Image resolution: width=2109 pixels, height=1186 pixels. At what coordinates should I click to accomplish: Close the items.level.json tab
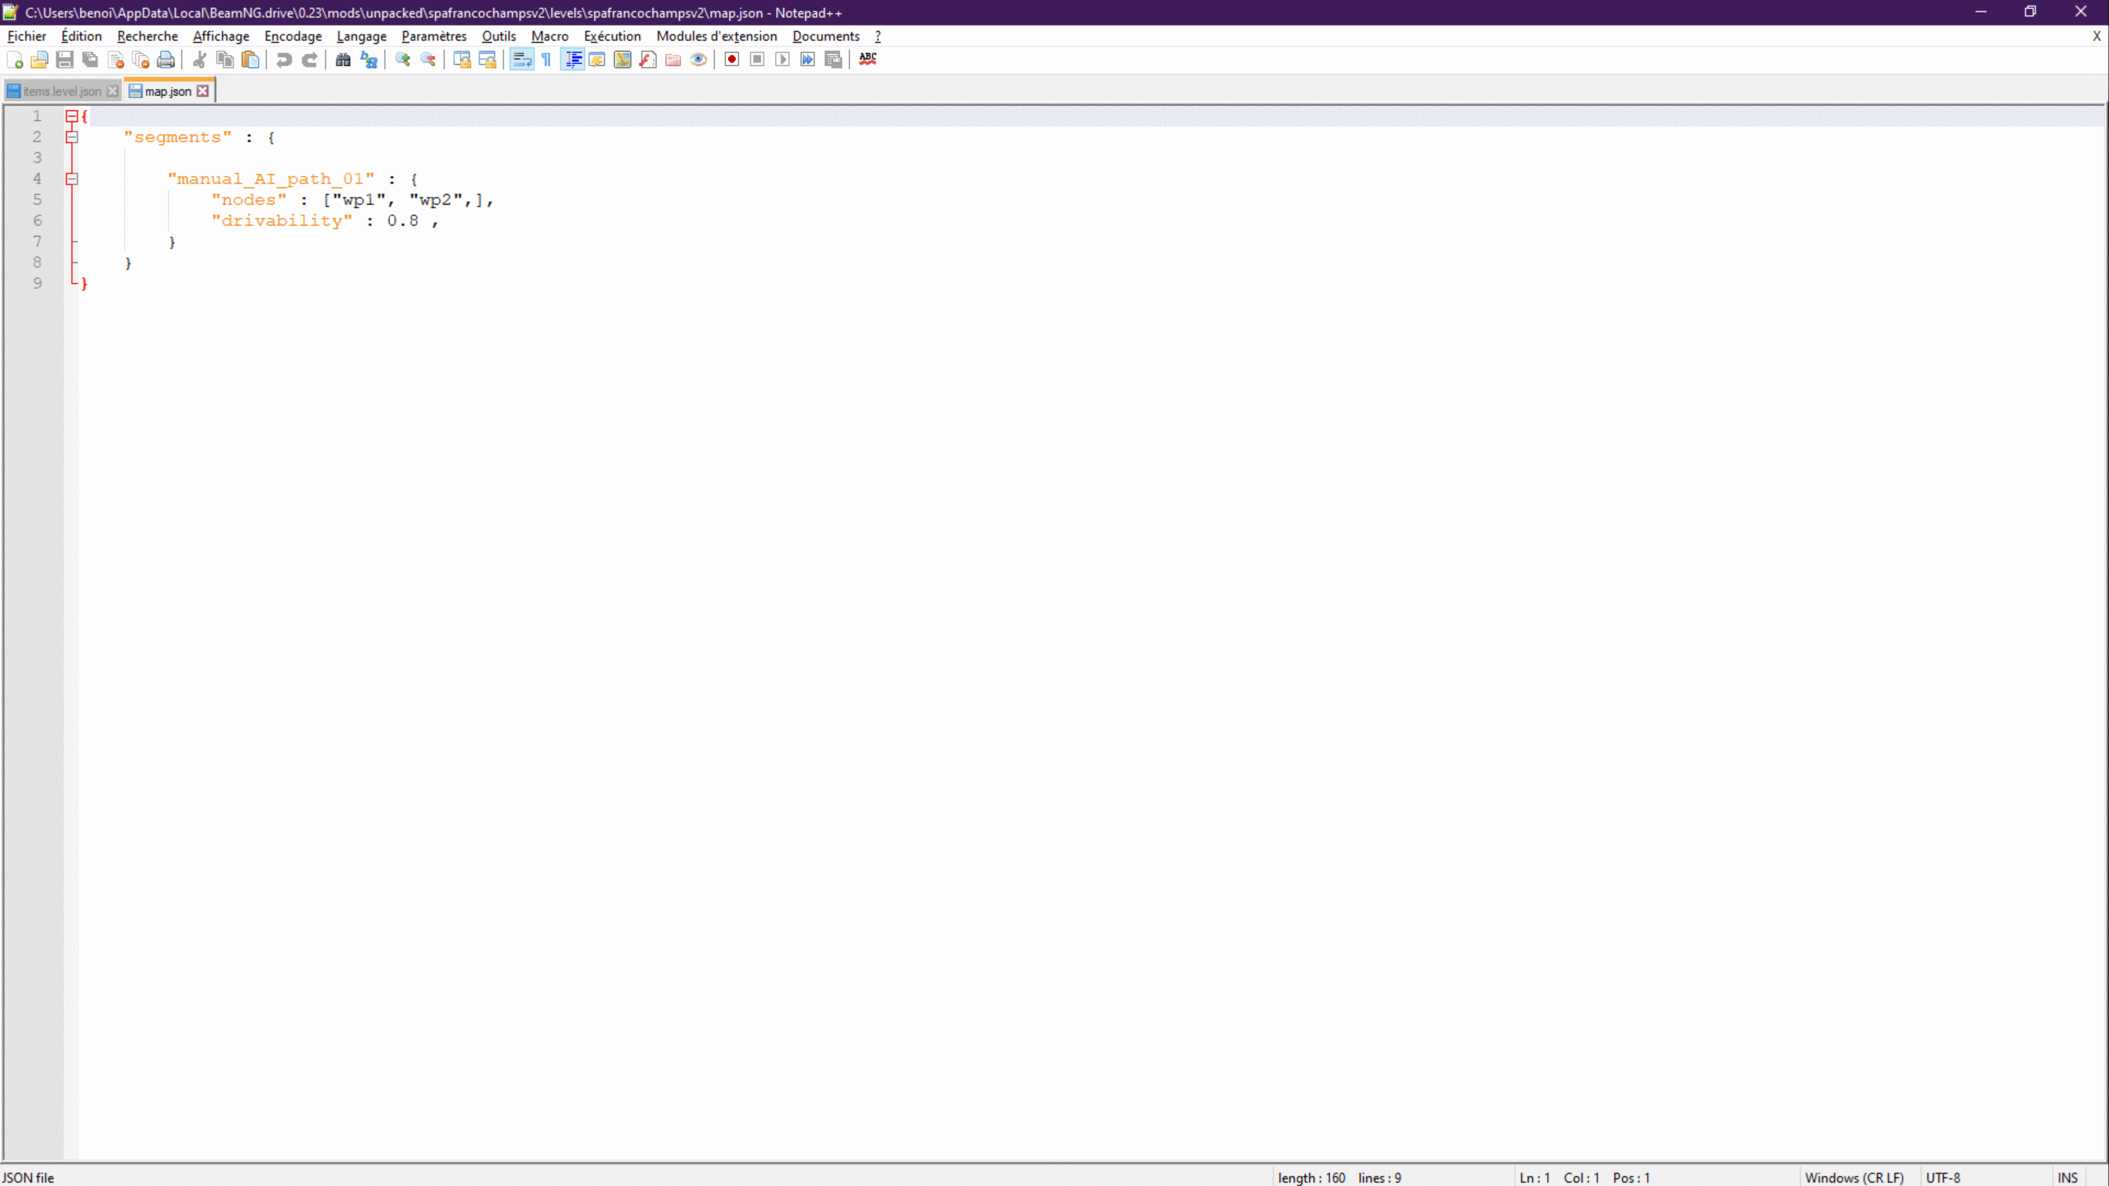(112, 91)
